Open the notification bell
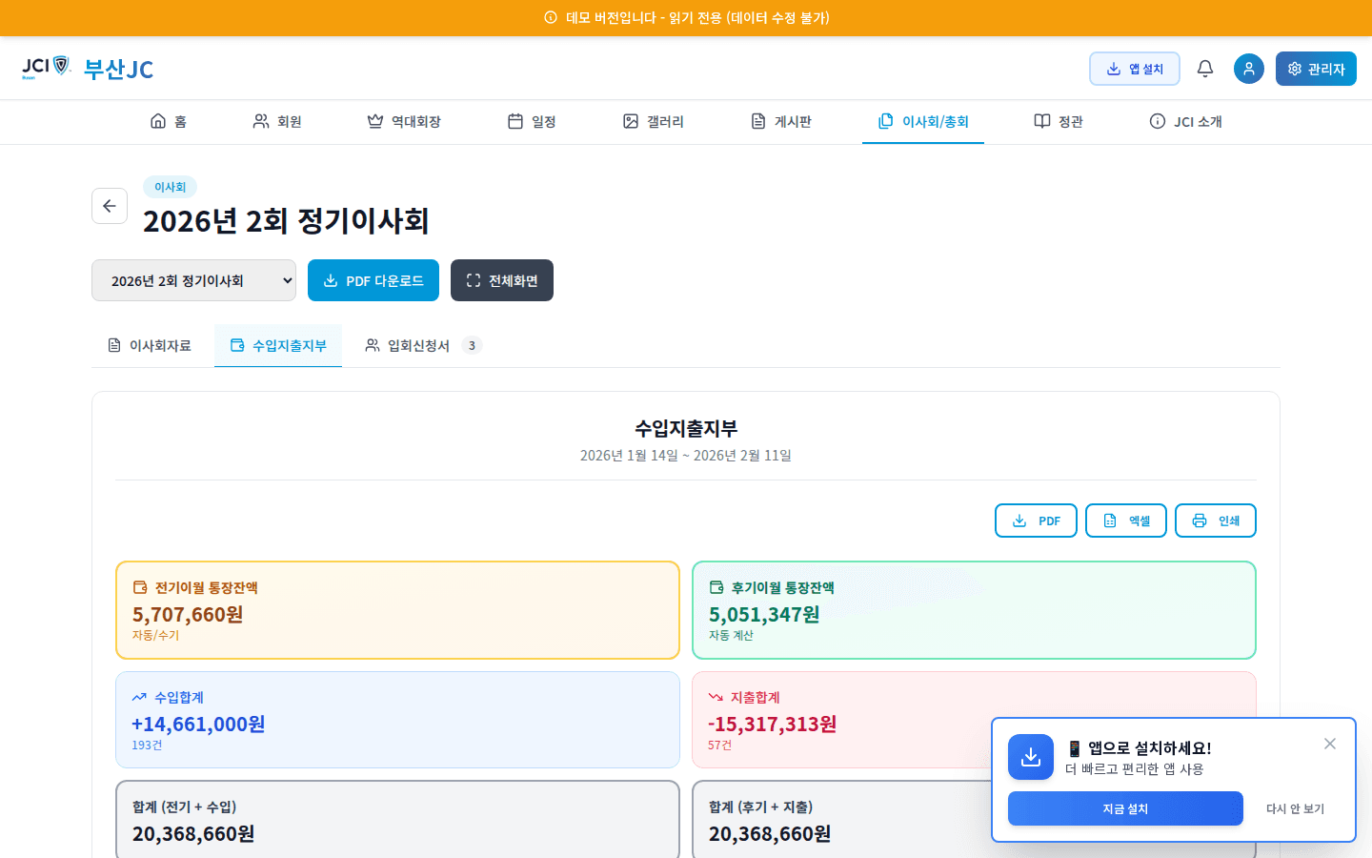 pyautogui.click(x=1204, y=68)
